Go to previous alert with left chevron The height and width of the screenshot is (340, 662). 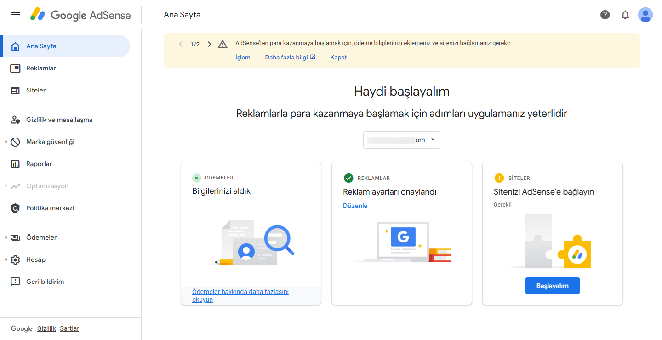(181, 44)
